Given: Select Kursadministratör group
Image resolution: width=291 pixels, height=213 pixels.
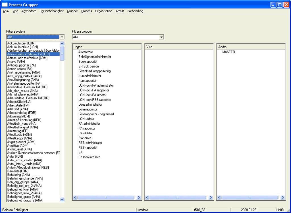Looking at the screenshot, I should (90, 76).
